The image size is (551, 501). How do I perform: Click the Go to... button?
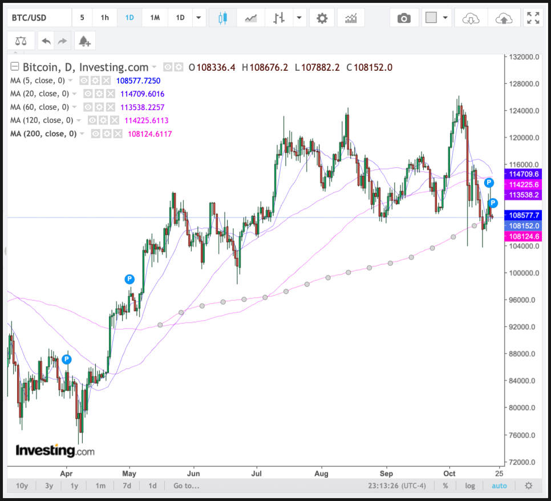[187, 486]
